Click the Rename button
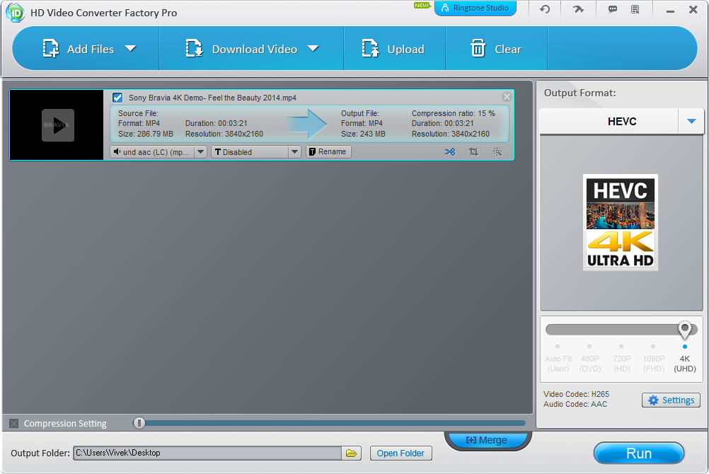 (328, 151)
